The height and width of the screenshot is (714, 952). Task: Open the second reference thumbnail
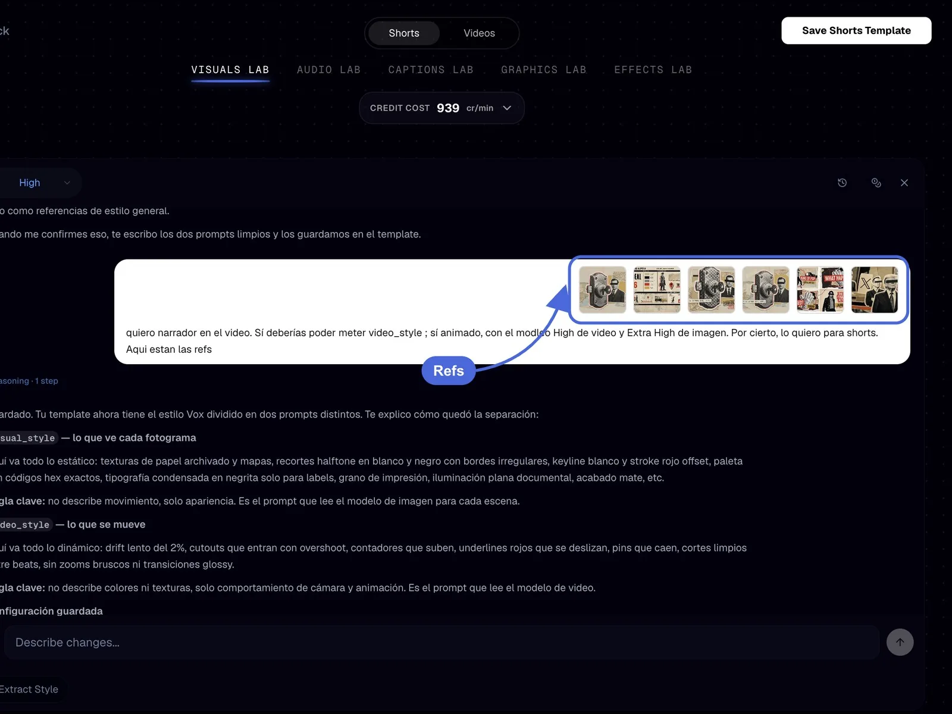(657, 290)
